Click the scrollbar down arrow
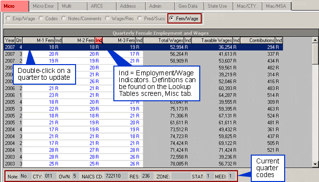The width and height of the screenshot is (319, 182). tap(315, 164)
